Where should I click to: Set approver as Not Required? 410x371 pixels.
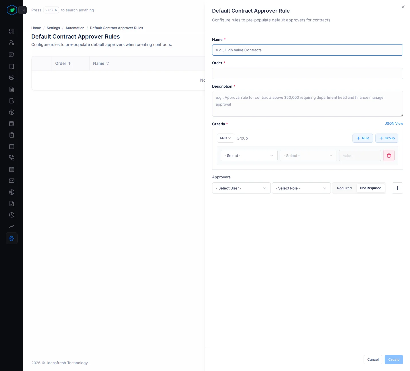pos(371,188)
